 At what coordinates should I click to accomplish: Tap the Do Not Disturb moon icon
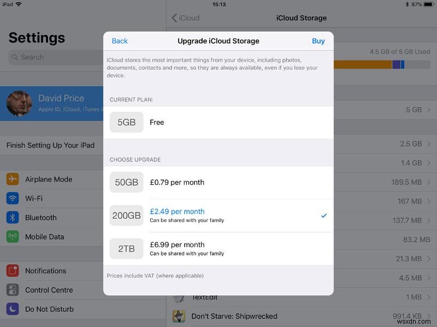12,309
